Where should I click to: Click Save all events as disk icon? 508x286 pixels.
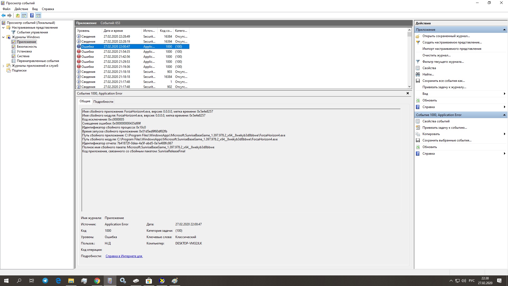(418, 81)
